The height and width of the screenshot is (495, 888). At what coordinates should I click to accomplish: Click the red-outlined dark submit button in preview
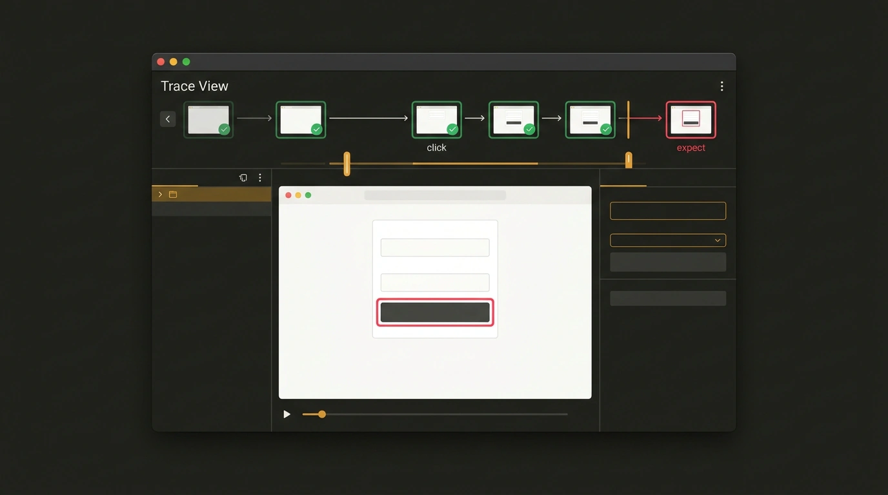435,313
